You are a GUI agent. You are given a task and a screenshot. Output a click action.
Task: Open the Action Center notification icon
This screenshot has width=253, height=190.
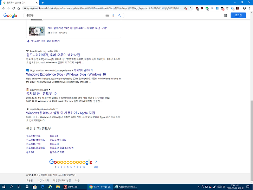coord(248,187)
